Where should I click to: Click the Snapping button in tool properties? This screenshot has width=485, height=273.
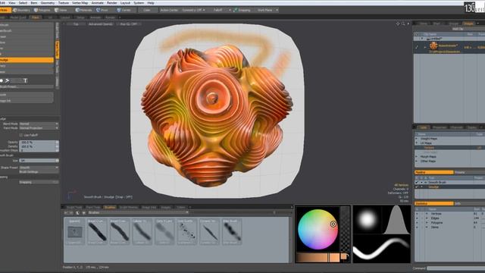pos(39,182)
